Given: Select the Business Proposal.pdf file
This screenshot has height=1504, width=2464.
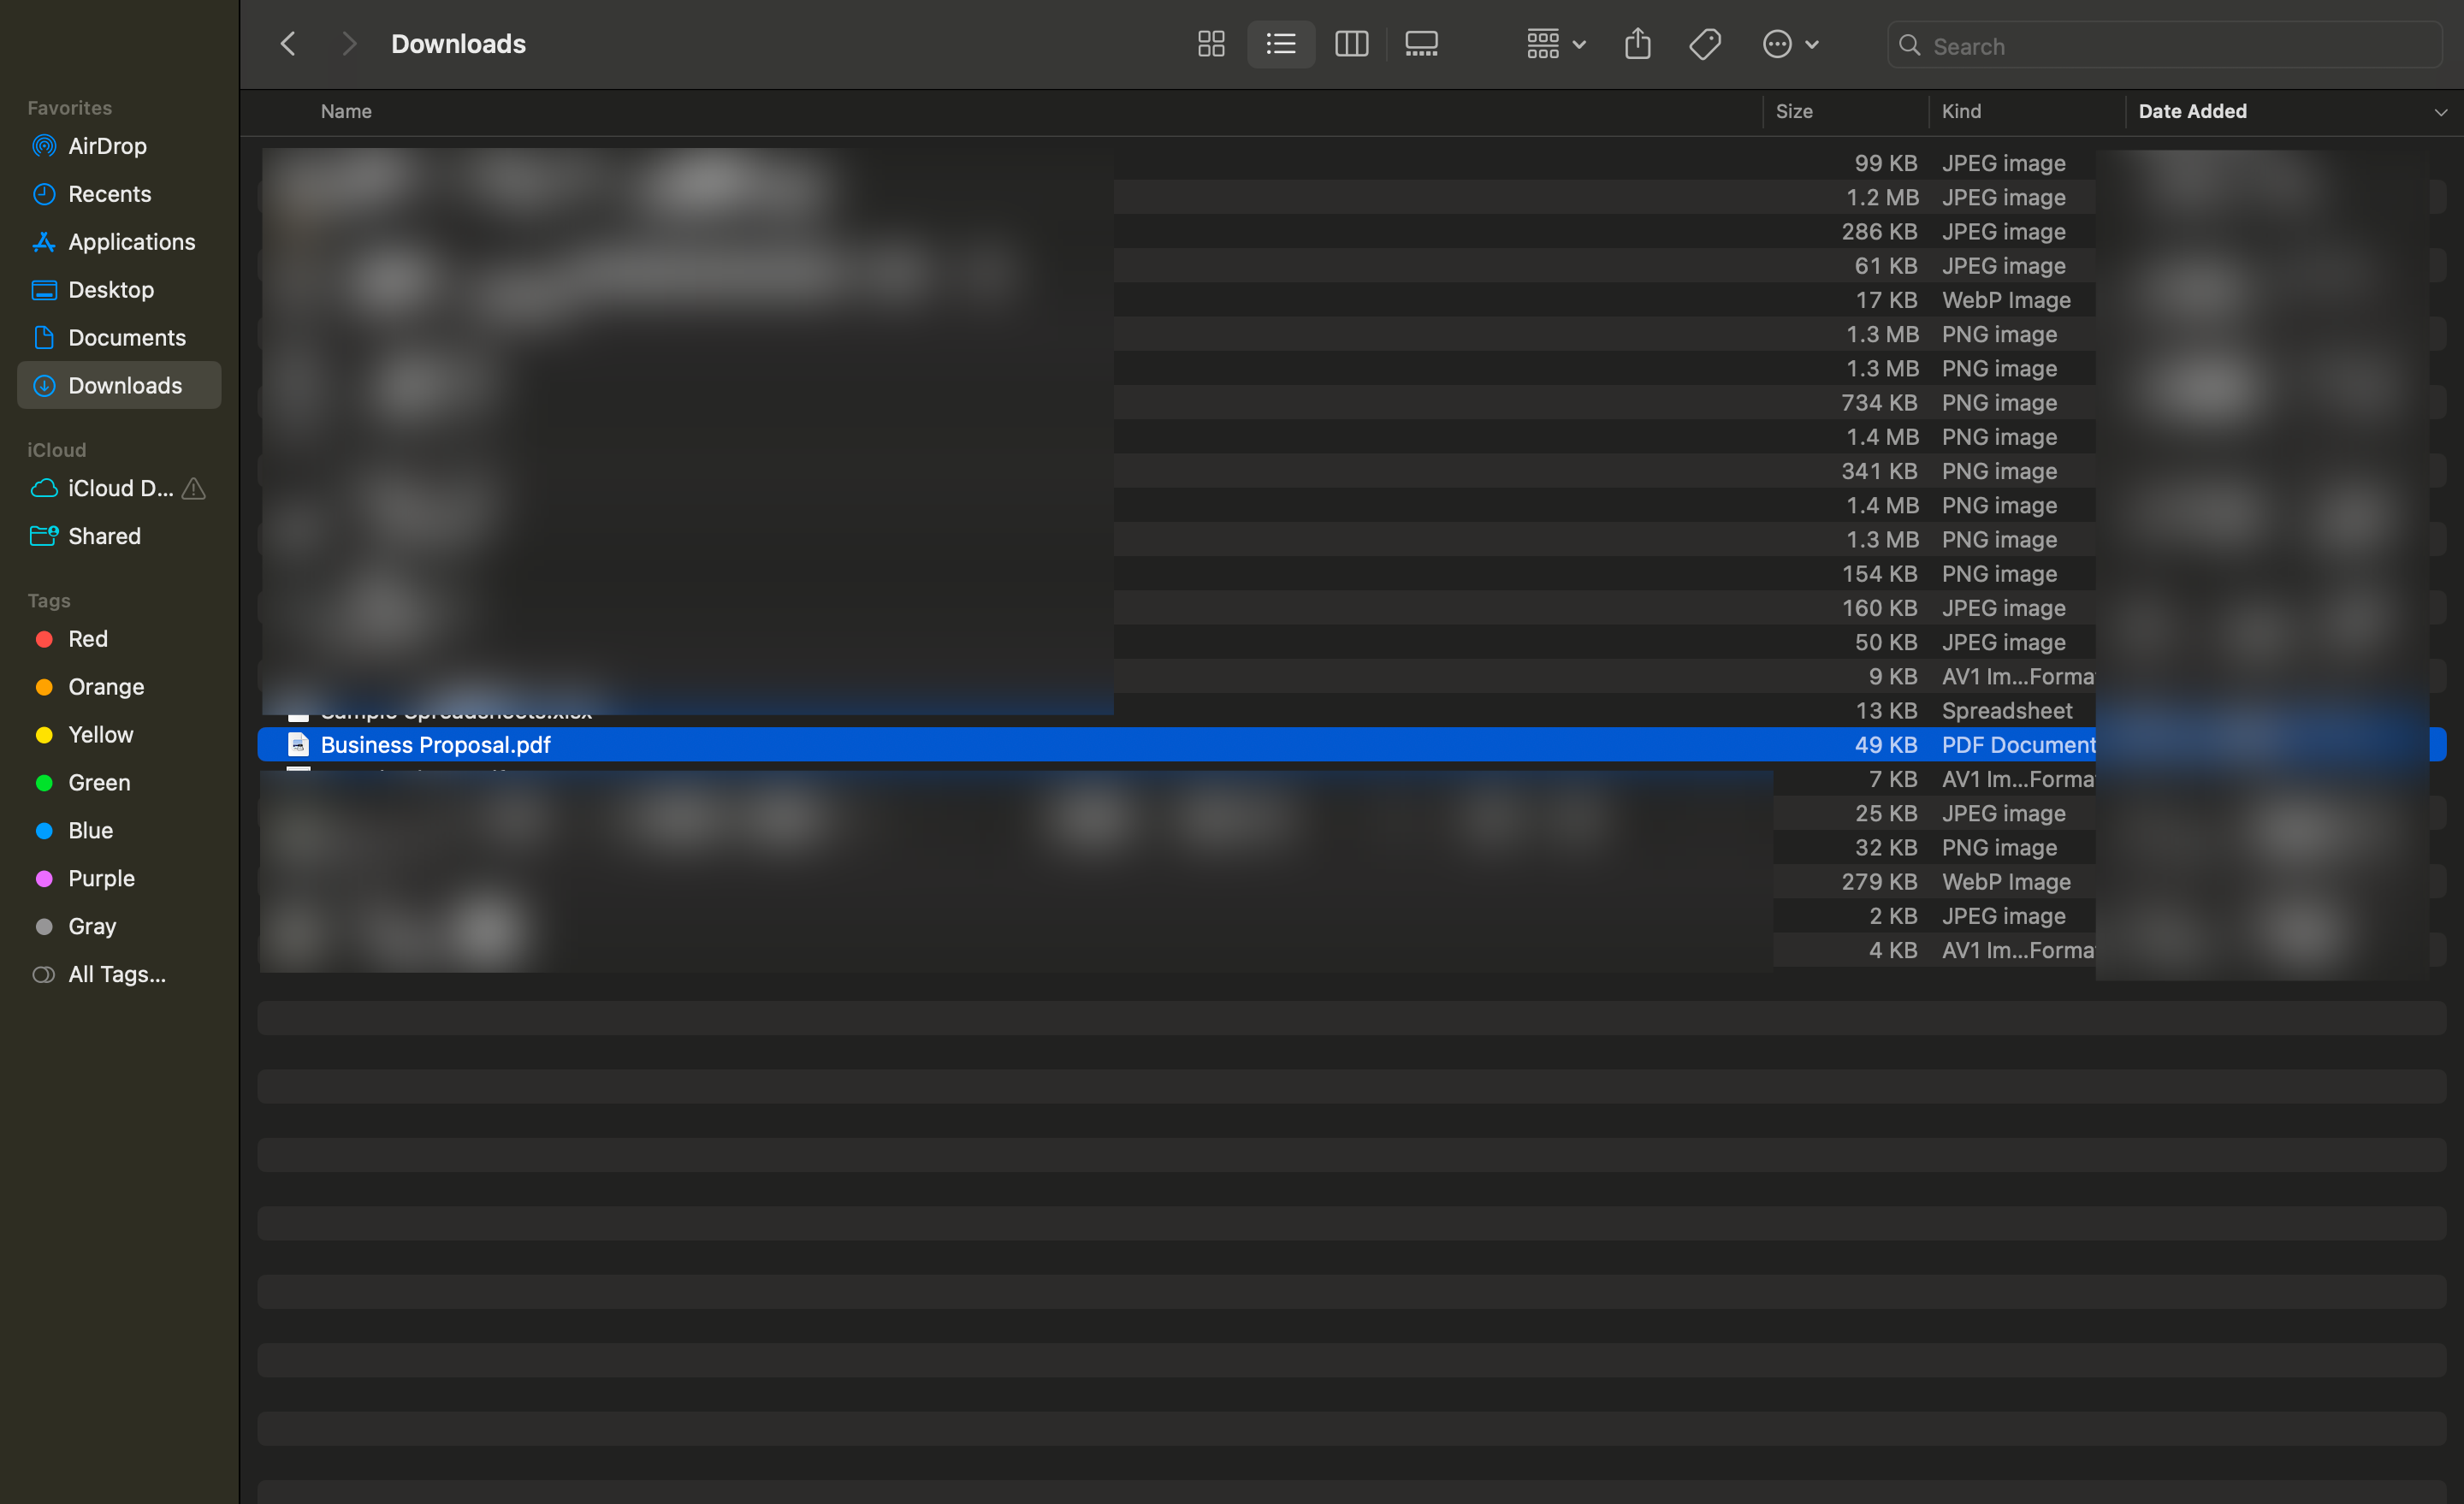Looking at the screenshot, I should (435, 745).
